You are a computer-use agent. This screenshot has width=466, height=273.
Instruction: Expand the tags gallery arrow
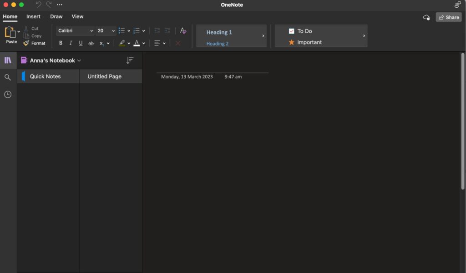click(364, 35)
